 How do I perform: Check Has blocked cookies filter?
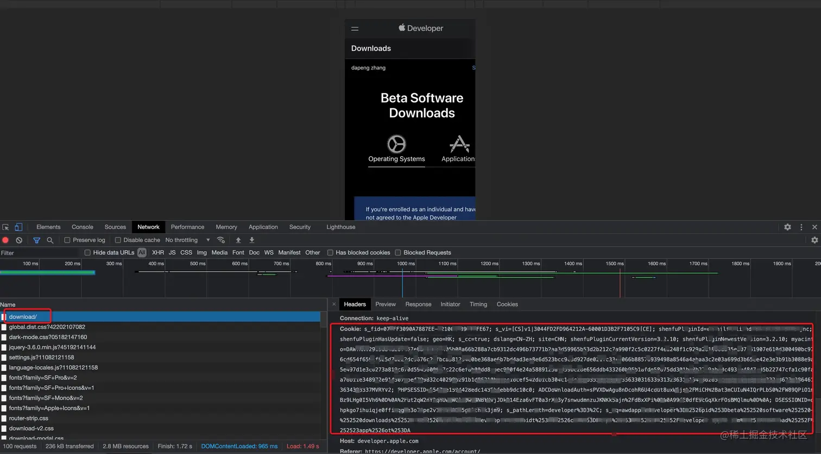tap(330, 253)
